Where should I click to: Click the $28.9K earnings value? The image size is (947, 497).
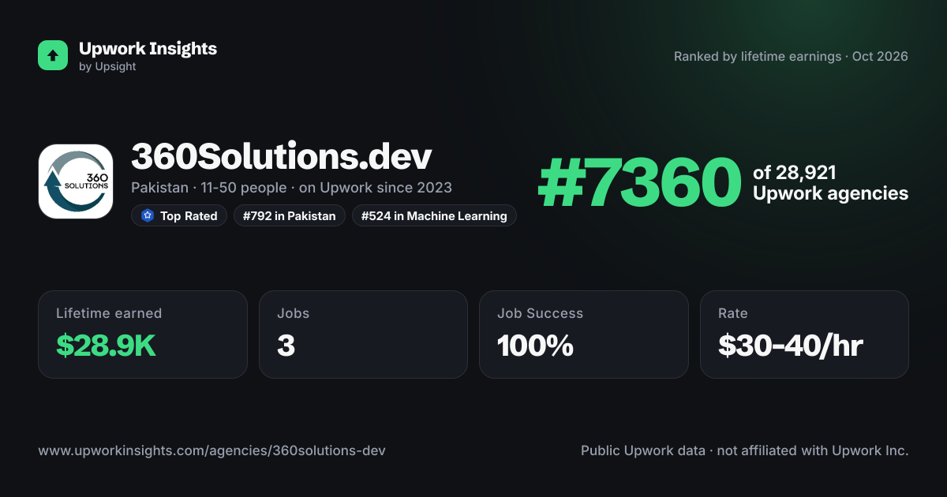[106, 346]
